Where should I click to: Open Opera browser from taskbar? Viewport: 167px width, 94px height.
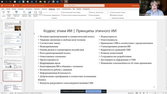(62, 2)
